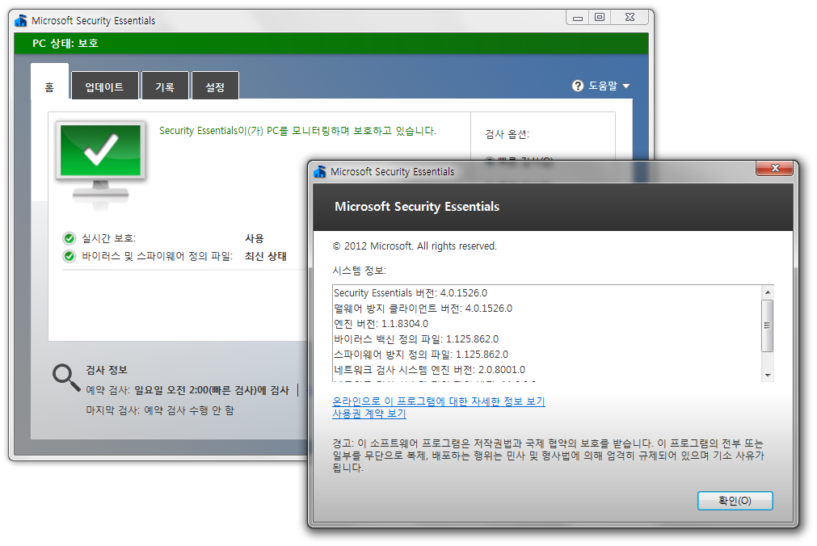Image resolution: width=817 pixels, height=546 pixels.
Task: Click the magnifying glass 검사 정보 icon
Action: pyautogui.click(x=65, y=377)
